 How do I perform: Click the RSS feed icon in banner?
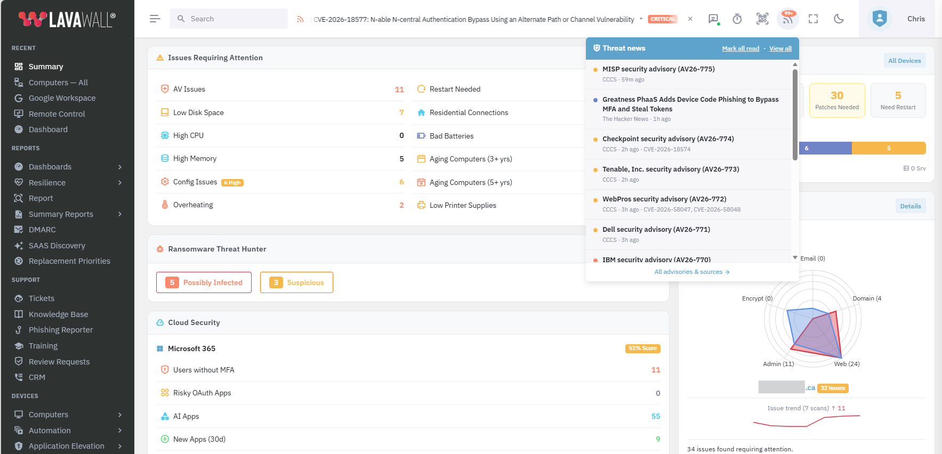click(300, 19)
